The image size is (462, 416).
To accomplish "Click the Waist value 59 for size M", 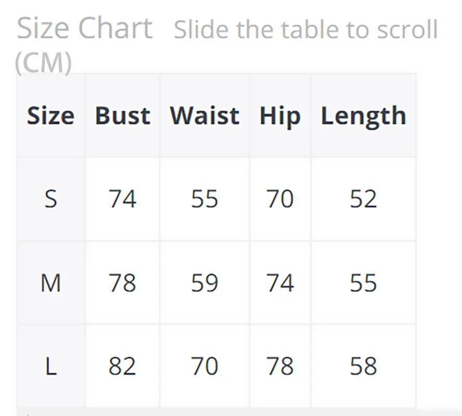I will pyautogui.click(x=204, y=283).
